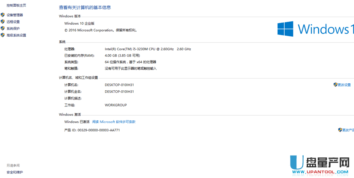Select pen and touch value text
354x178 pixels.
pyautogui.click(x=131, y=69)
